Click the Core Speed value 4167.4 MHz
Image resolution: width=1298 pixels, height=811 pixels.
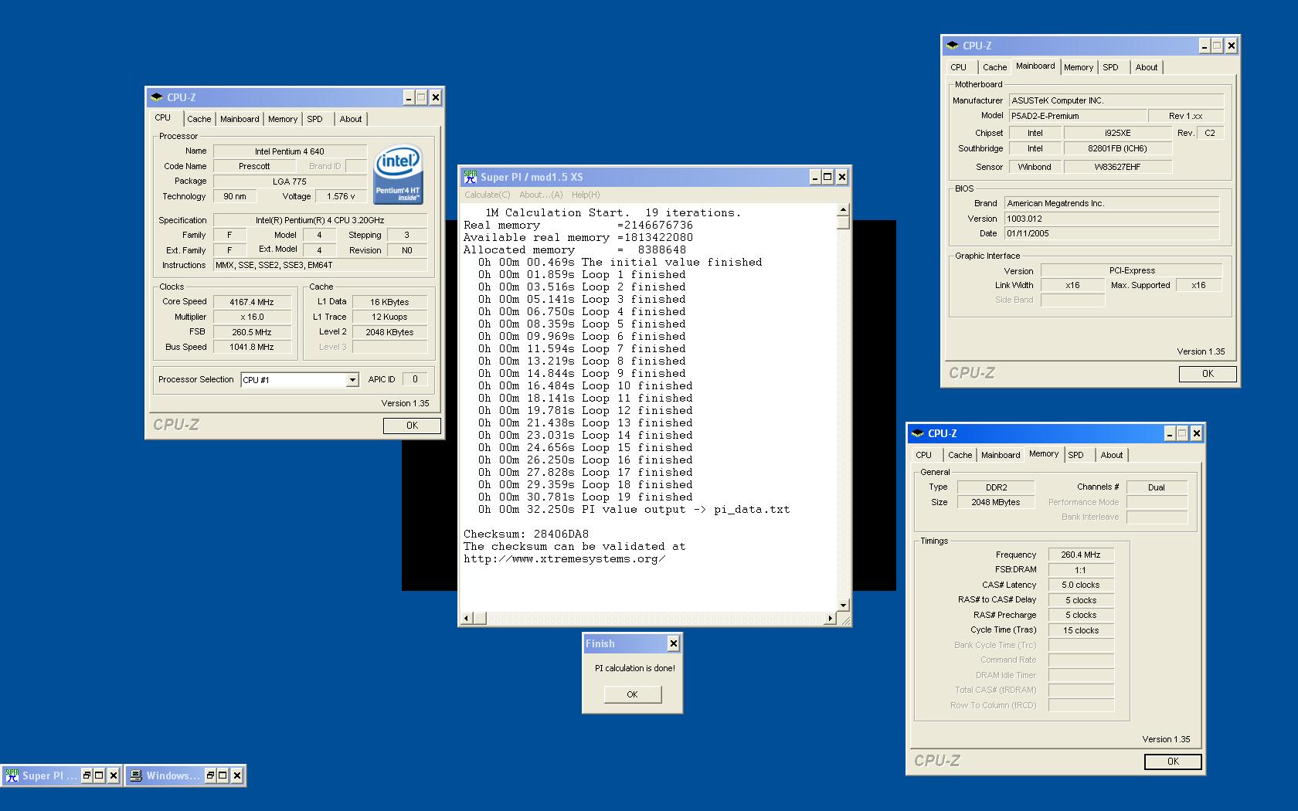point(252,302)
